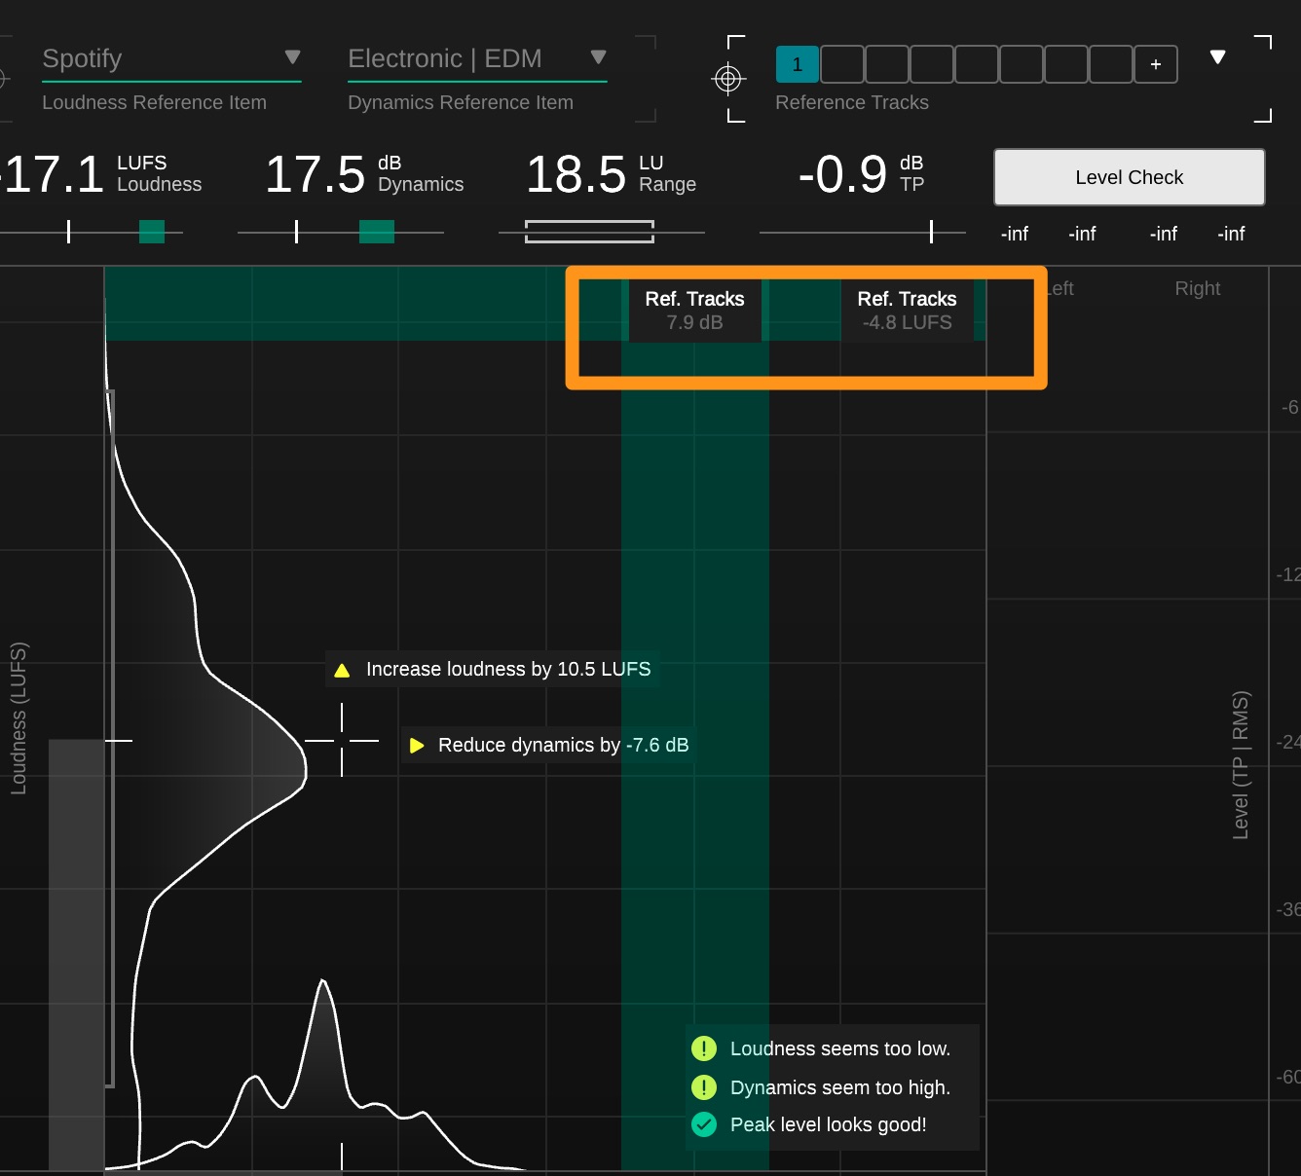Image resolution: width=1301 pixels, height=1176 pixels.
Task: Add a new reference track with plus button
Action: coord(1156,64)
